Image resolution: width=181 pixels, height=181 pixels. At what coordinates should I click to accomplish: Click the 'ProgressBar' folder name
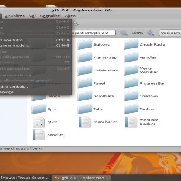tap(152, 83)
